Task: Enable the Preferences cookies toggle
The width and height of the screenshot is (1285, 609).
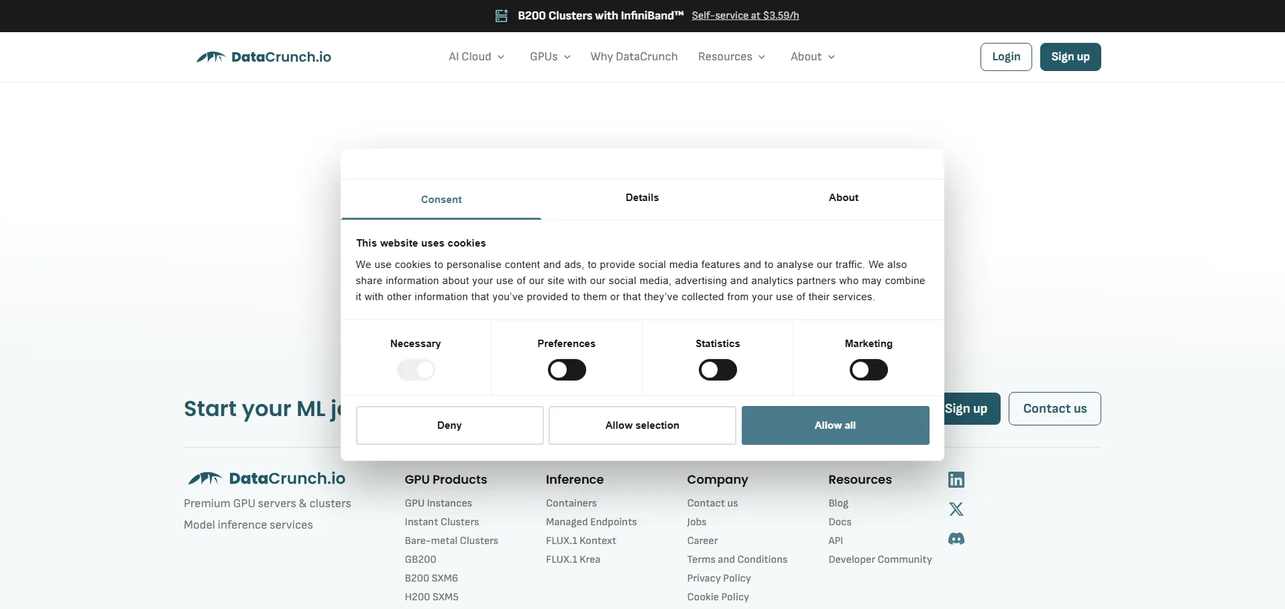Action: (x=567, y=370)
